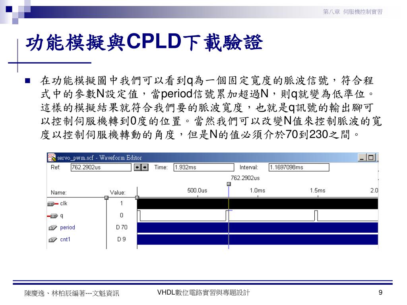Click the clk black waveform trace

[x=258, y=204]
